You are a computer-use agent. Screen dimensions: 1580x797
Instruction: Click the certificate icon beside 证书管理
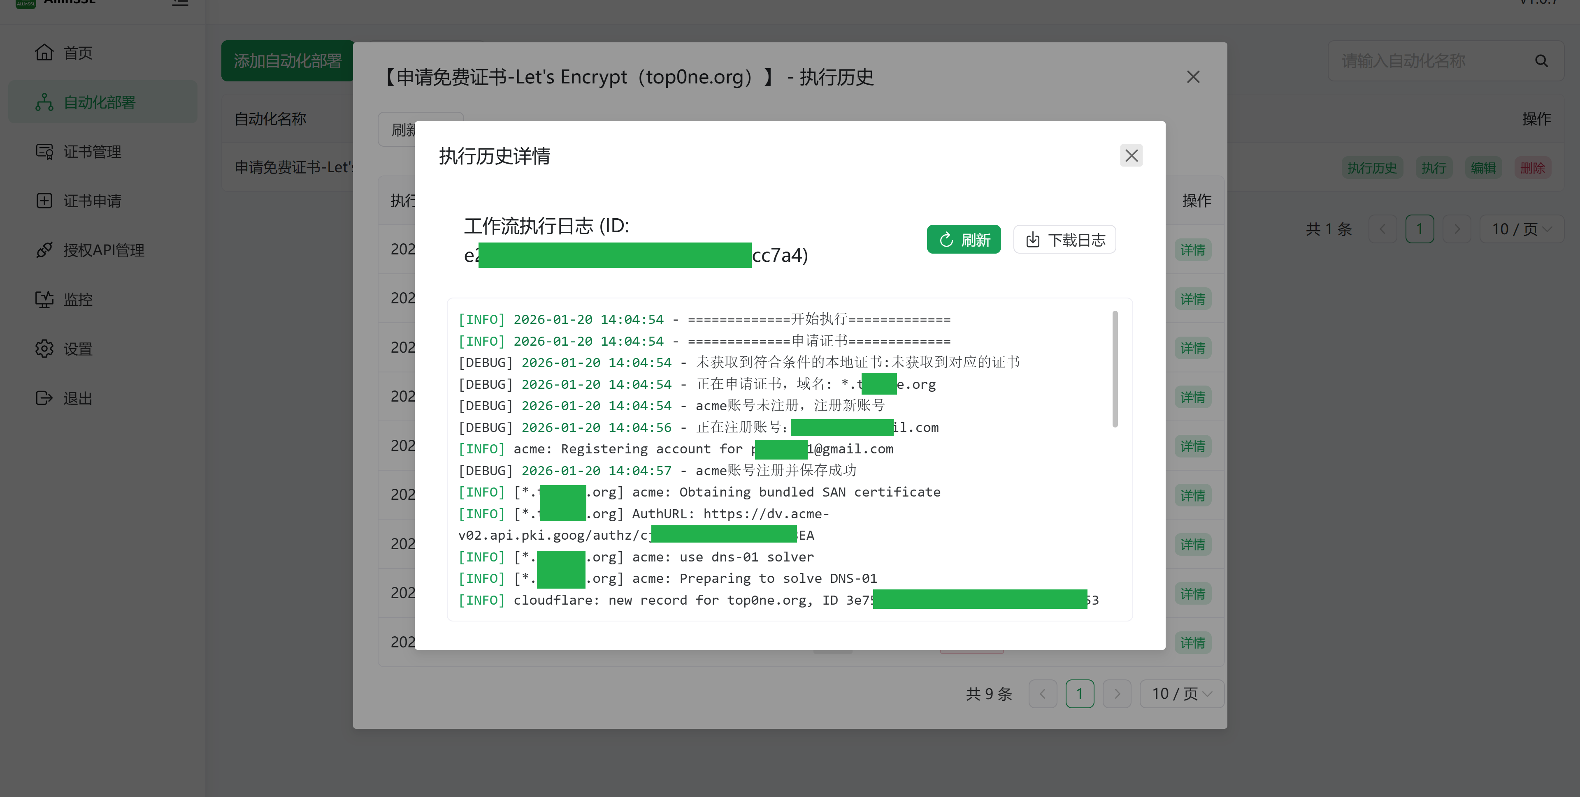tap(44, 151)
